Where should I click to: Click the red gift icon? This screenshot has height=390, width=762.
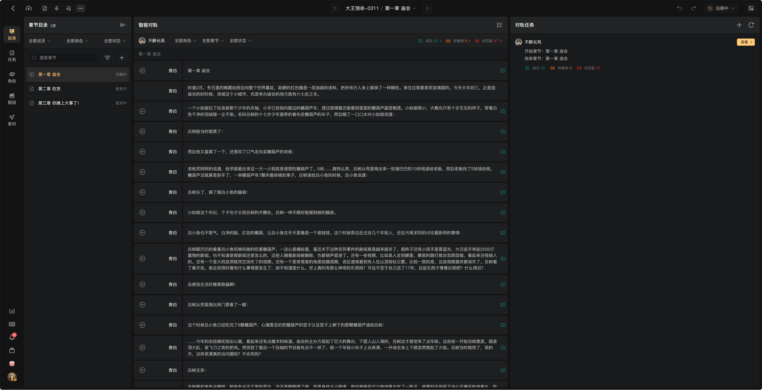coord(12,363)
